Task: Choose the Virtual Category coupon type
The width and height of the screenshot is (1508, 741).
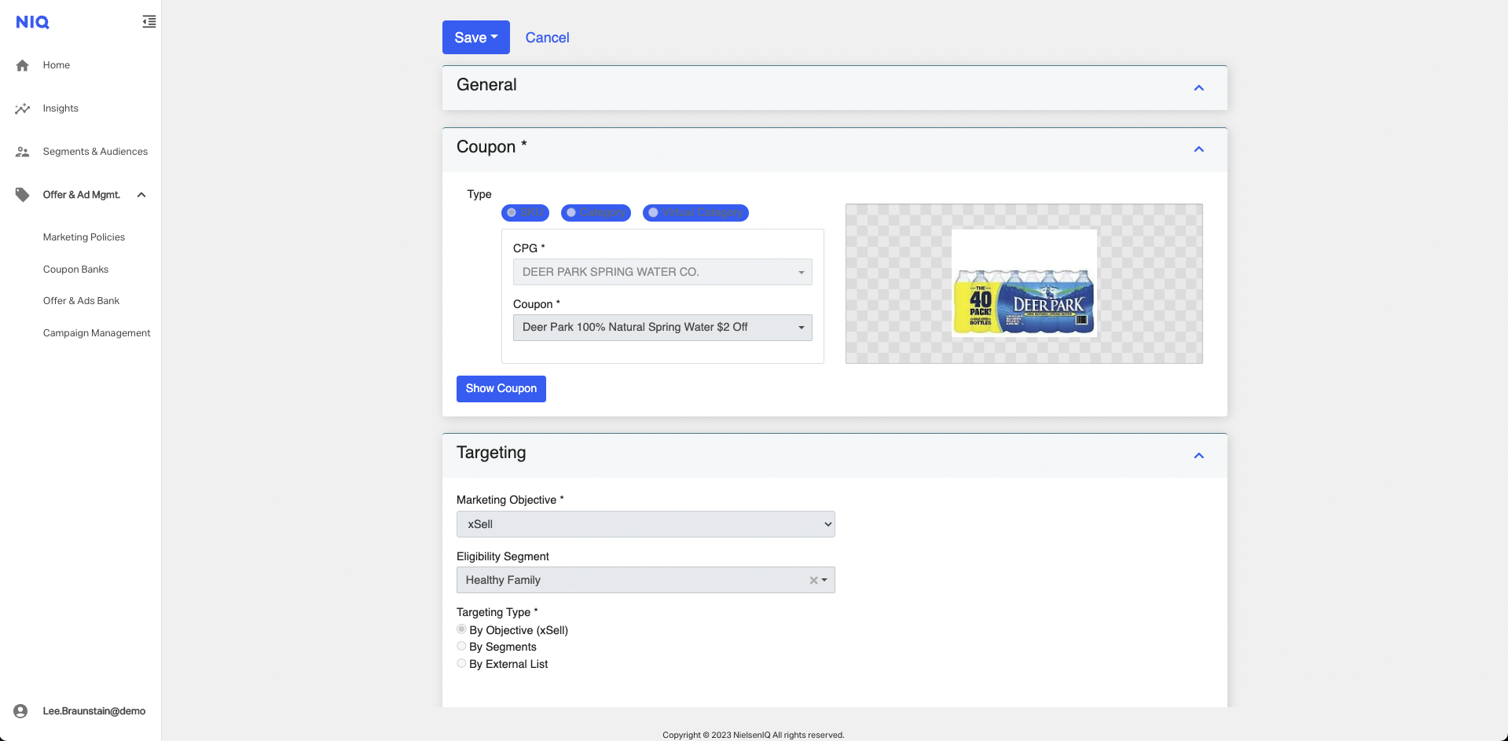Action: tap(653, 213)
